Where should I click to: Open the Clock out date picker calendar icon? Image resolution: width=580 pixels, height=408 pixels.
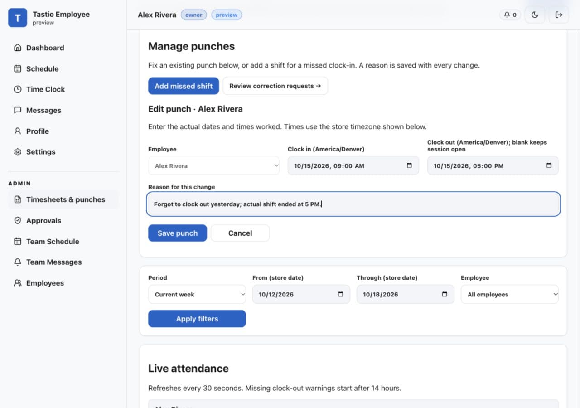pos(549,165)
